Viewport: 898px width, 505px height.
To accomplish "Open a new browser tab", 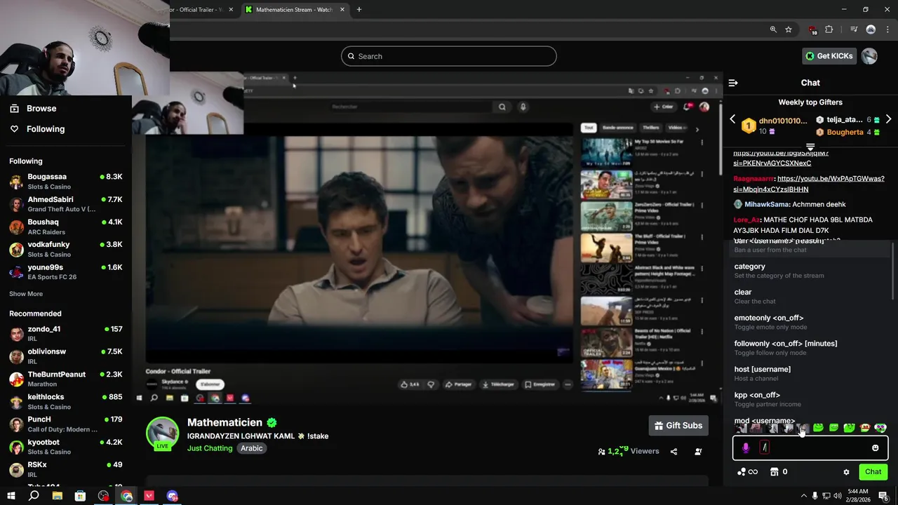I will coord(358,10).
